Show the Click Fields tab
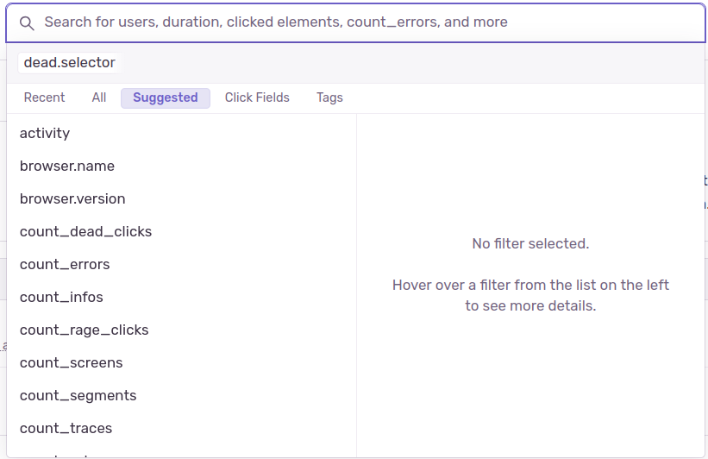 click(x=257, y=97)
